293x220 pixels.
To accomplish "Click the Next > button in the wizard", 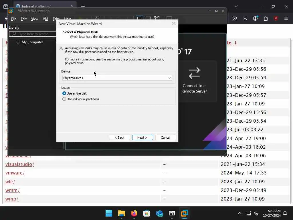I will click(142, 137).
